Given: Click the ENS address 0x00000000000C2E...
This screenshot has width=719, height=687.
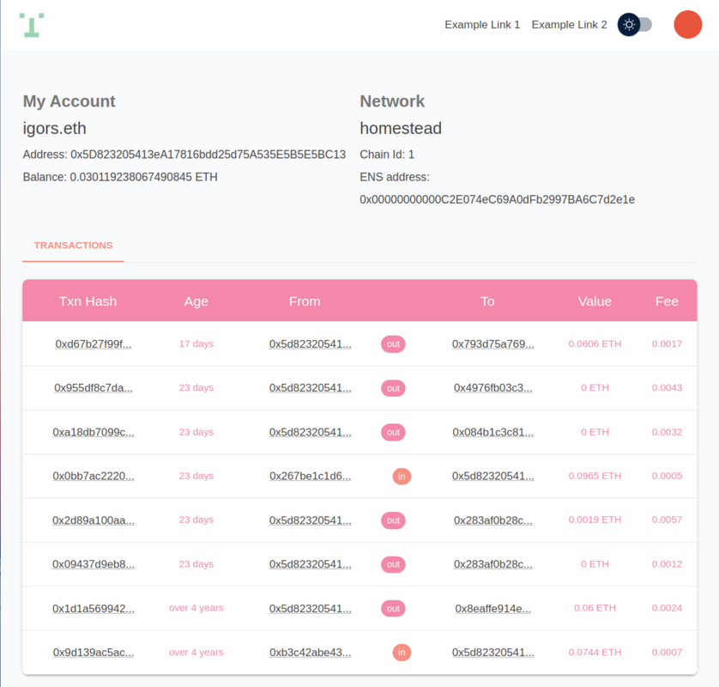Looking at the screenshot, I should 497,199.
